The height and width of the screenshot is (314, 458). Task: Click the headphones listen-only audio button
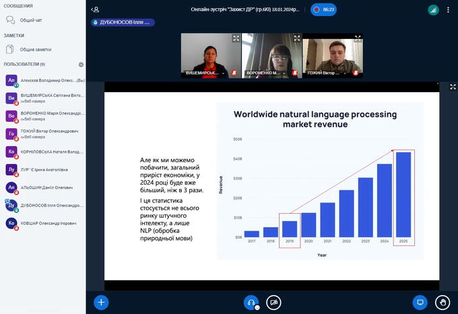251,302
